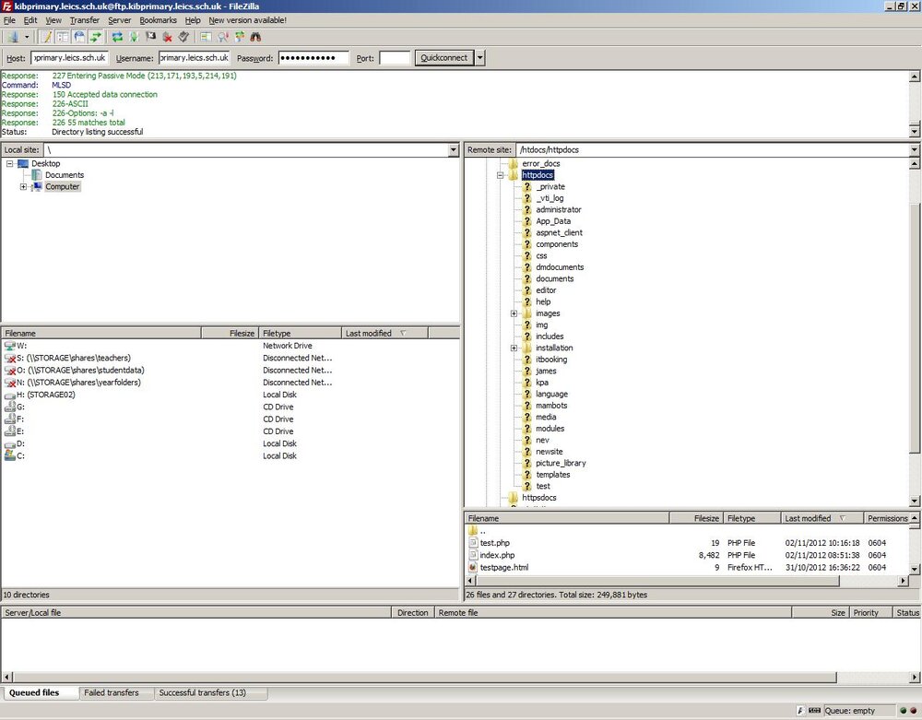Screen dimensions: 922x720
Task: Click the Quickconnect button
Action: pos(444,57)
